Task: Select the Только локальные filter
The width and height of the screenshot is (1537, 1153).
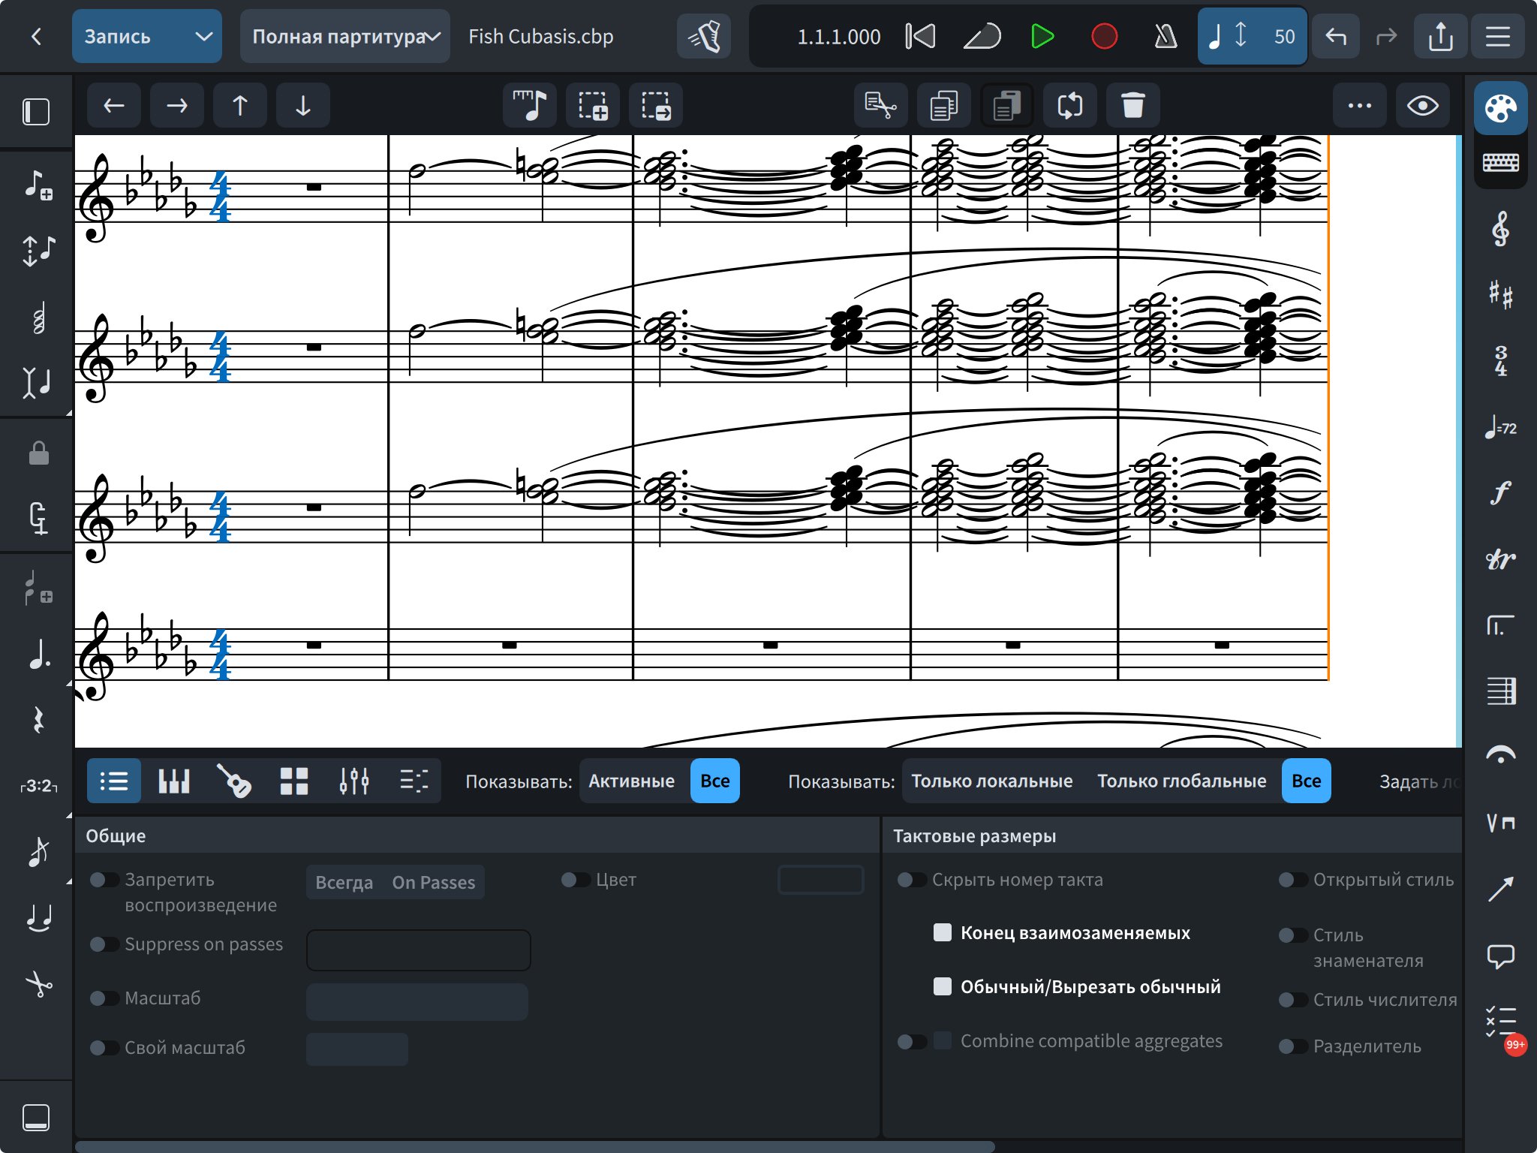Action: pyautogui.click(x=991, y=781)
